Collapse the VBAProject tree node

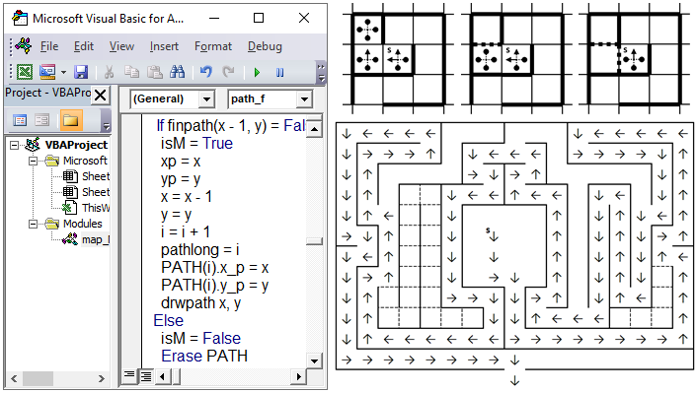click(x=15, y=145)
